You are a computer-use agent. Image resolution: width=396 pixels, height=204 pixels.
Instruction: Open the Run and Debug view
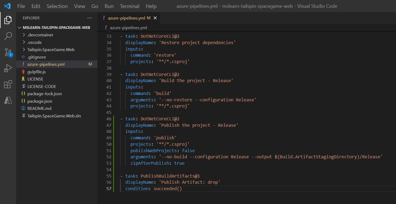point(8,68)
